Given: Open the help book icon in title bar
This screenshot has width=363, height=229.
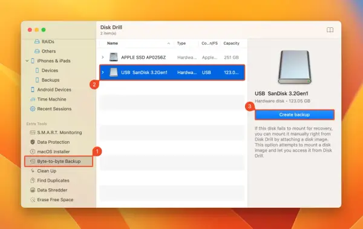Looking at the screenshot, I should 330,30.
